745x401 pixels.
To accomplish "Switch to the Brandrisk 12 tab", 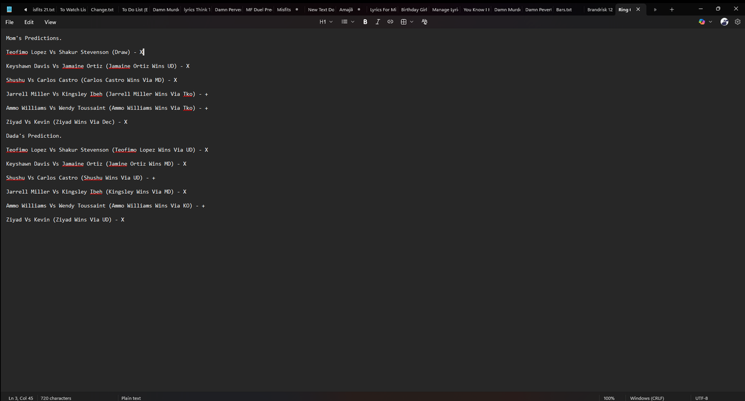I will click(600, 9).
